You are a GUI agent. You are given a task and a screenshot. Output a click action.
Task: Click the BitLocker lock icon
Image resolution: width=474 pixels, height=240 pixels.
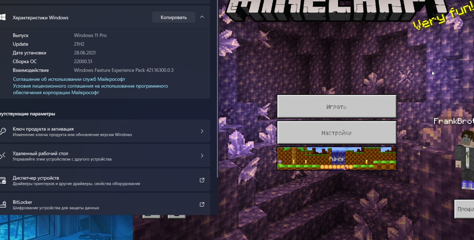(x=3, y=204)
